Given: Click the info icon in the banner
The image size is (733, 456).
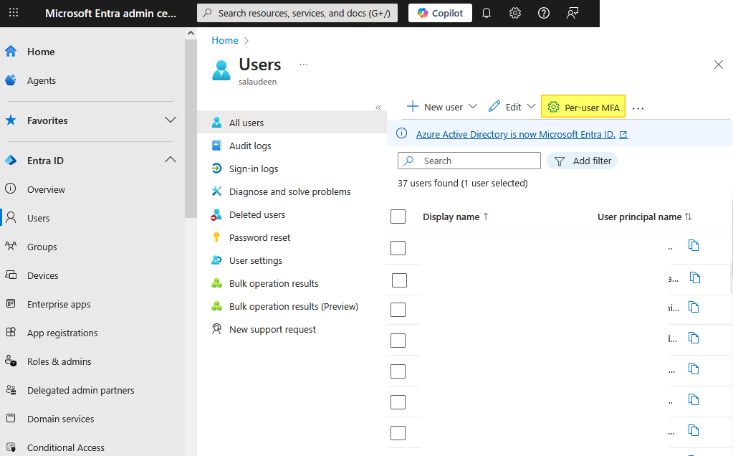Looking at the screenshot, I should [x=401, y=134].
